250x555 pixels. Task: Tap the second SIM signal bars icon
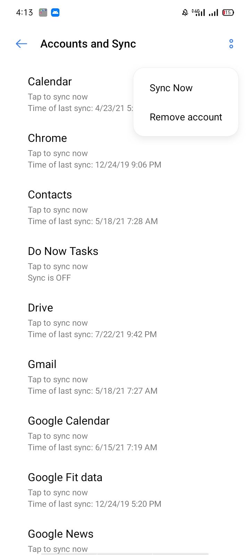click(214, 13)
